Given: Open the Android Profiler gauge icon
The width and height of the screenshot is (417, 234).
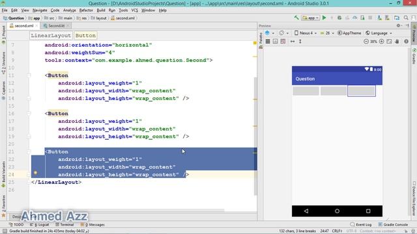Looking at the screenshot, I should (x=354, y=18).
